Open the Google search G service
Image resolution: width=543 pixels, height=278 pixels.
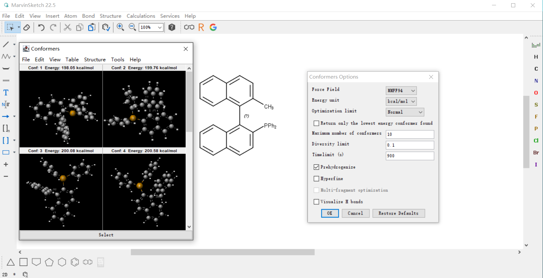pyautogui.click(x=213, y=27)
